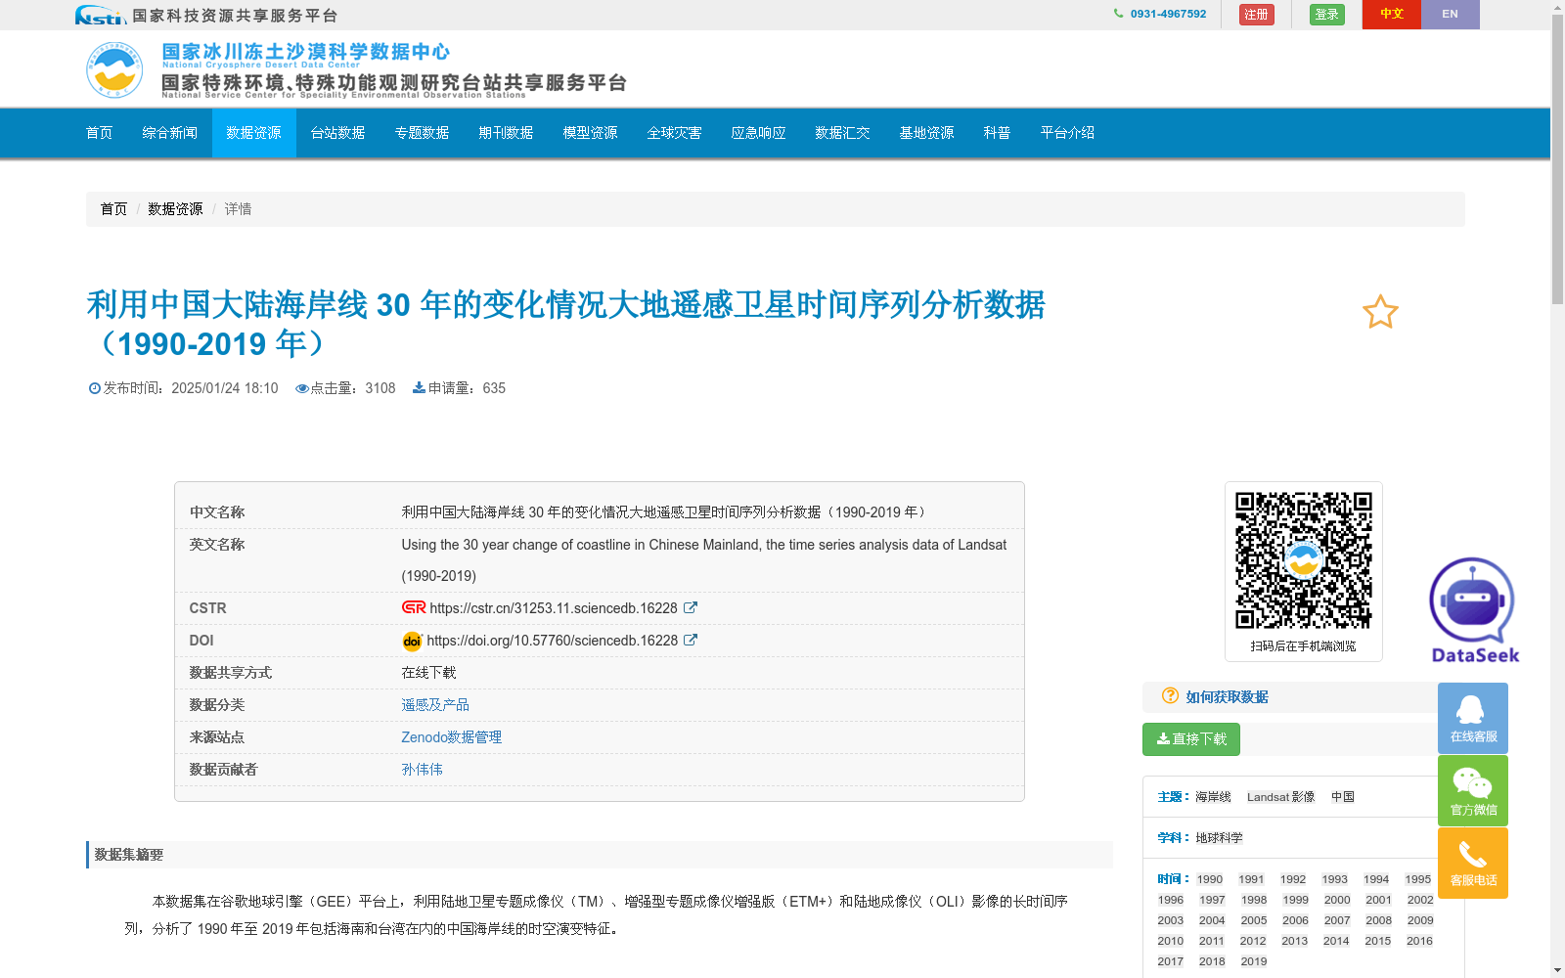Open the doi.org DOI link
The image size is (1565, 978).
[553, 641]
